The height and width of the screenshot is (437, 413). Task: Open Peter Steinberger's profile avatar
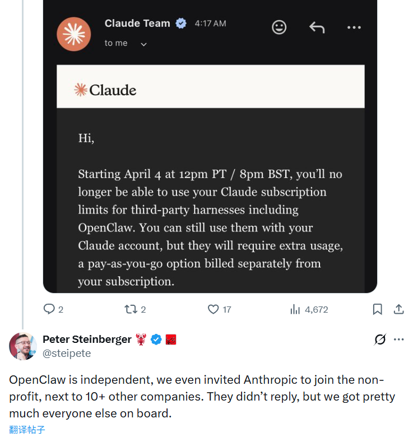(23, 346)
